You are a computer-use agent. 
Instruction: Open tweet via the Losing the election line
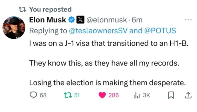coord(107,83)
